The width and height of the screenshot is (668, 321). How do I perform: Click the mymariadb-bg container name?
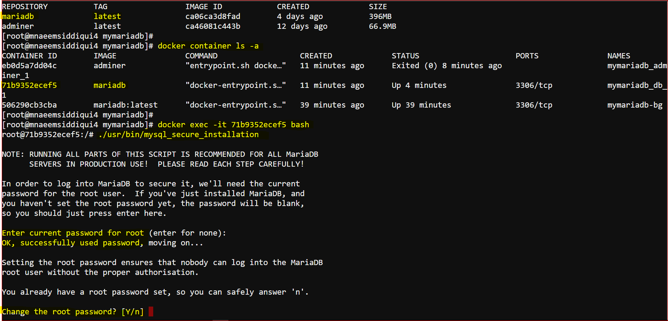click(635, 105)
